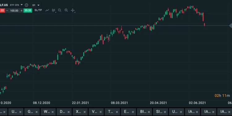
Task: Close the V... chart tab
Action: coord(101,112)
